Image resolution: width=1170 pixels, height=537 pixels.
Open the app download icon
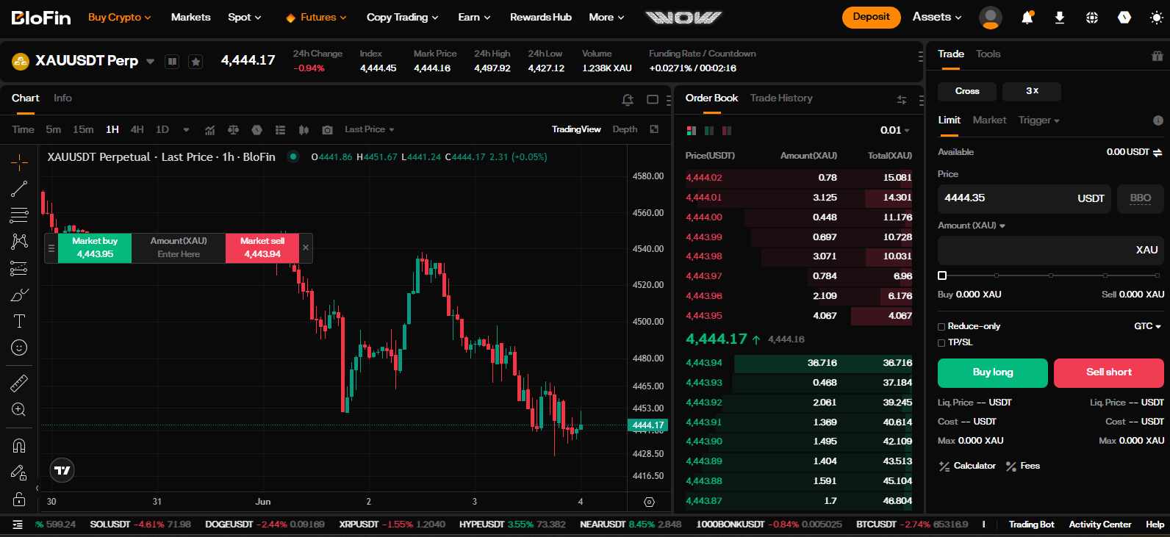[x=1059, y=18]
